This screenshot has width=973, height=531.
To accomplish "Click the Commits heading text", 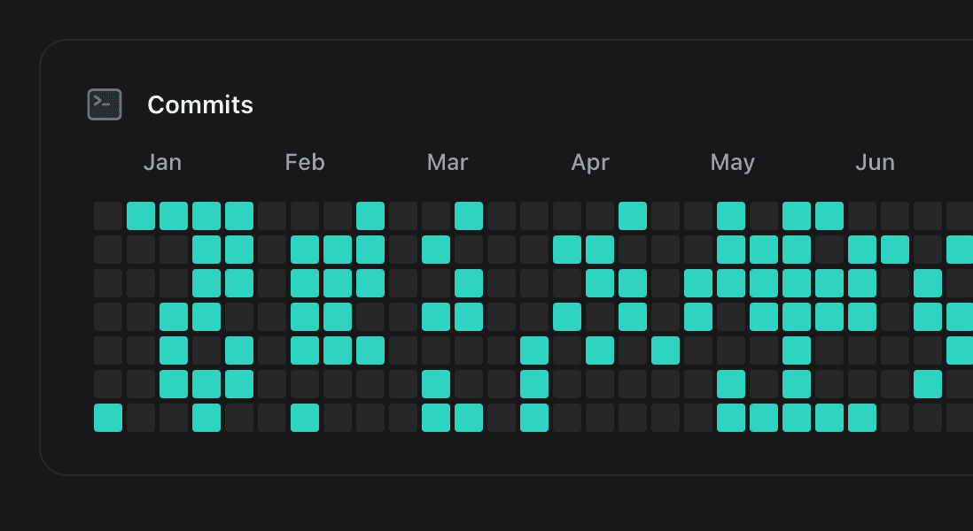I will 200,104.
